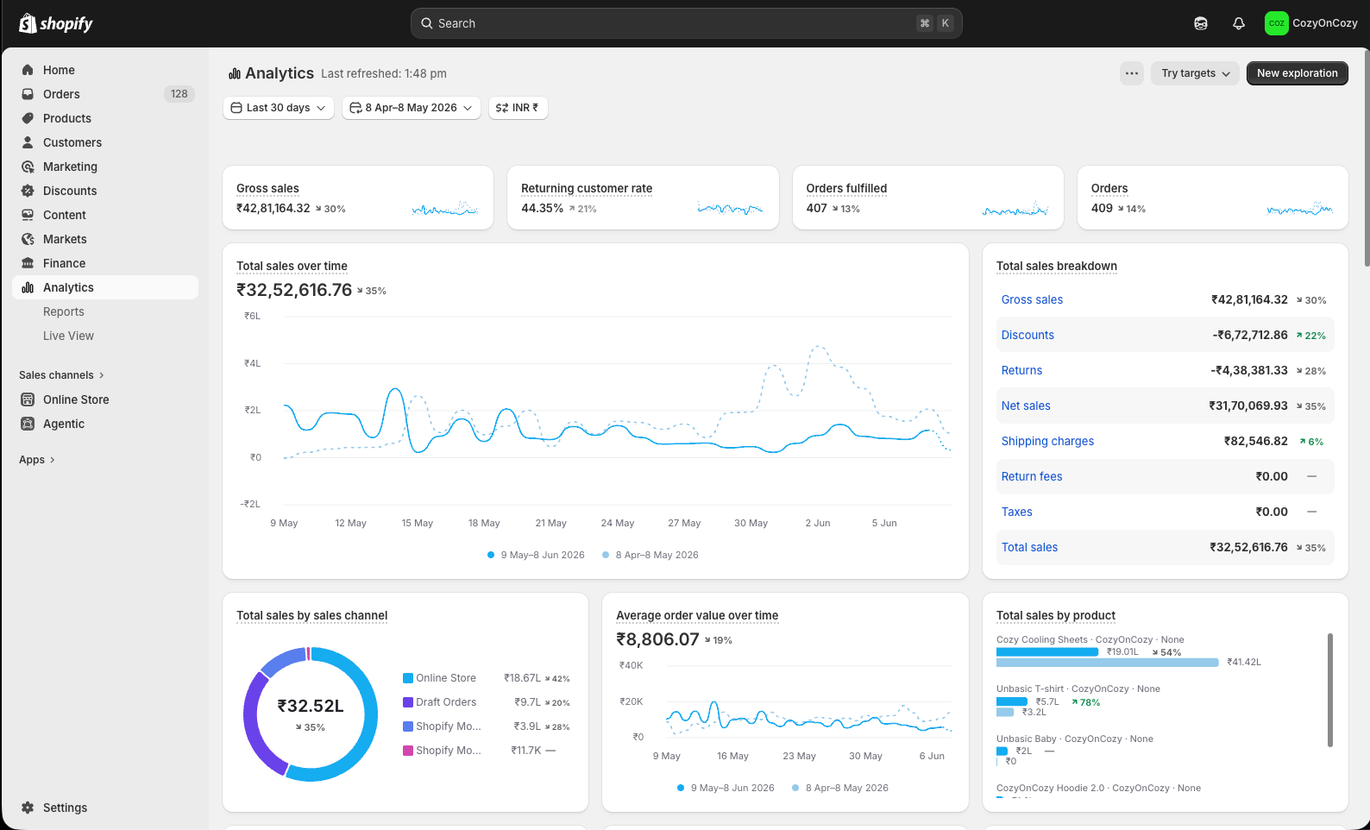Viewport: 1370px width, 830px height.
Task: Open the three-dots more actions button
Action: click(x=1132, y=73)
